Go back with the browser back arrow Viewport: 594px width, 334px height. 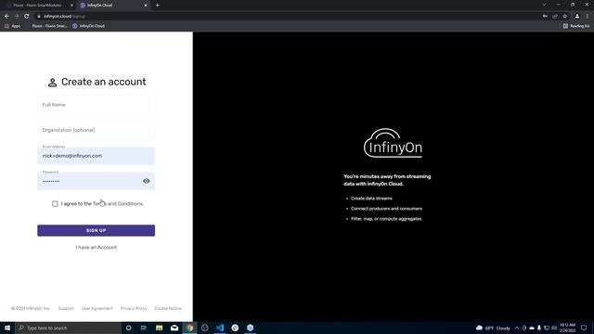pos(6,17)
